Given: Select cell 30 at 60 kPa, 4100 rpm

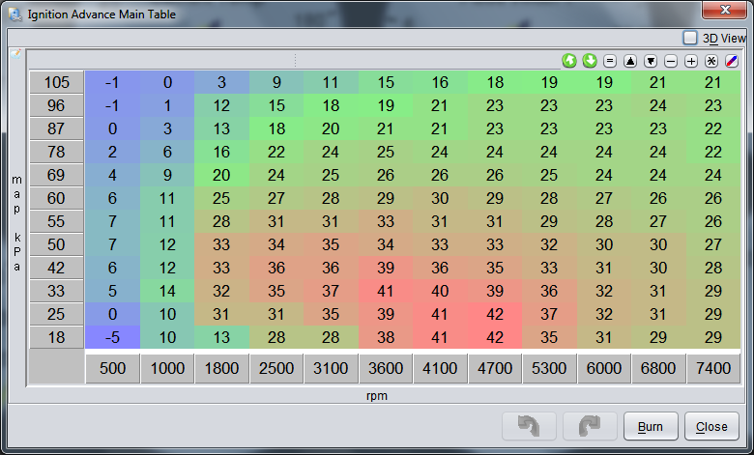Looking at the screenshot, I should 440,198.
